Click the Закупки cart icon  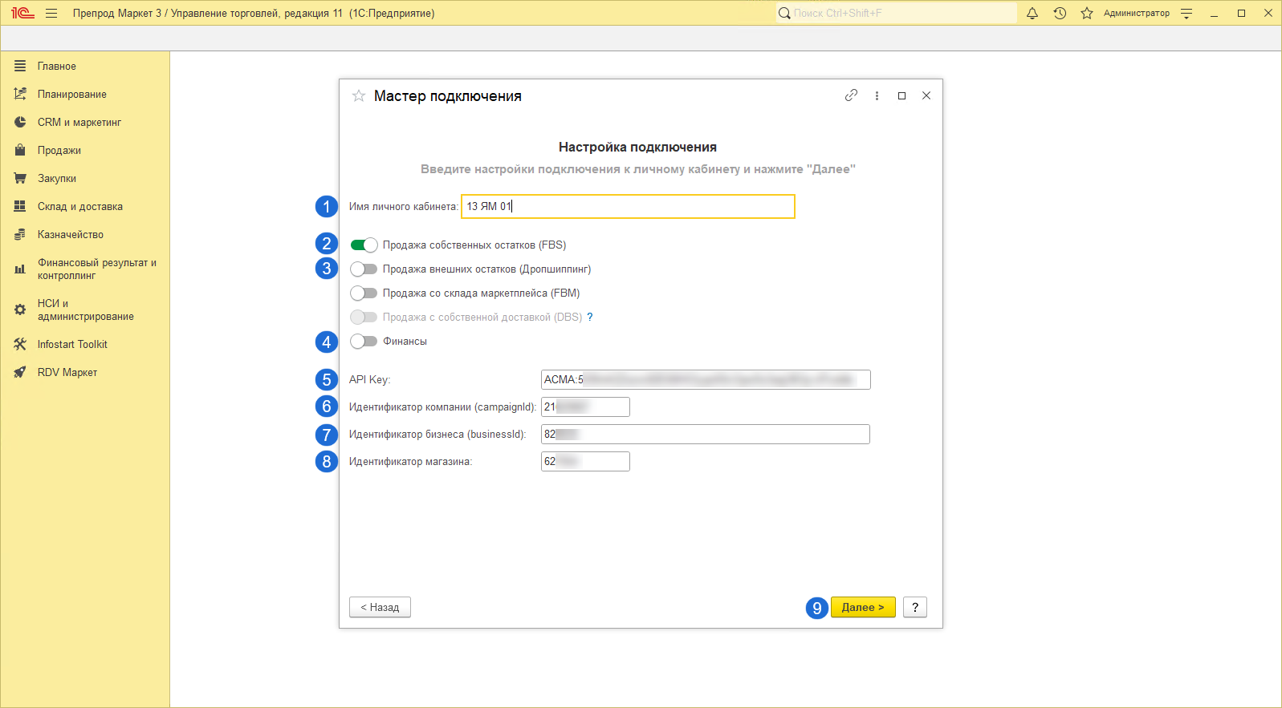point(20,178)
